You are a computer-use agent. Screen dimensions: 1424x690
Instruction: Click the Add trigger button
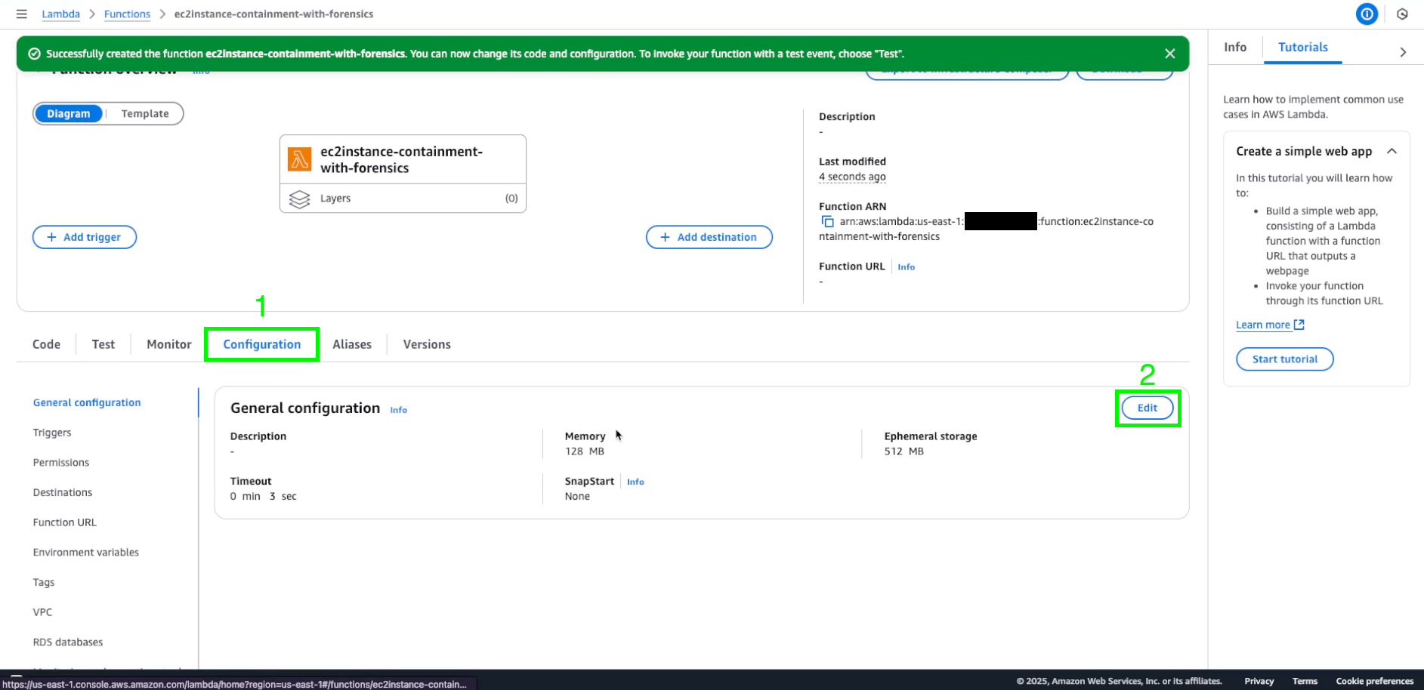coord(85,237)
